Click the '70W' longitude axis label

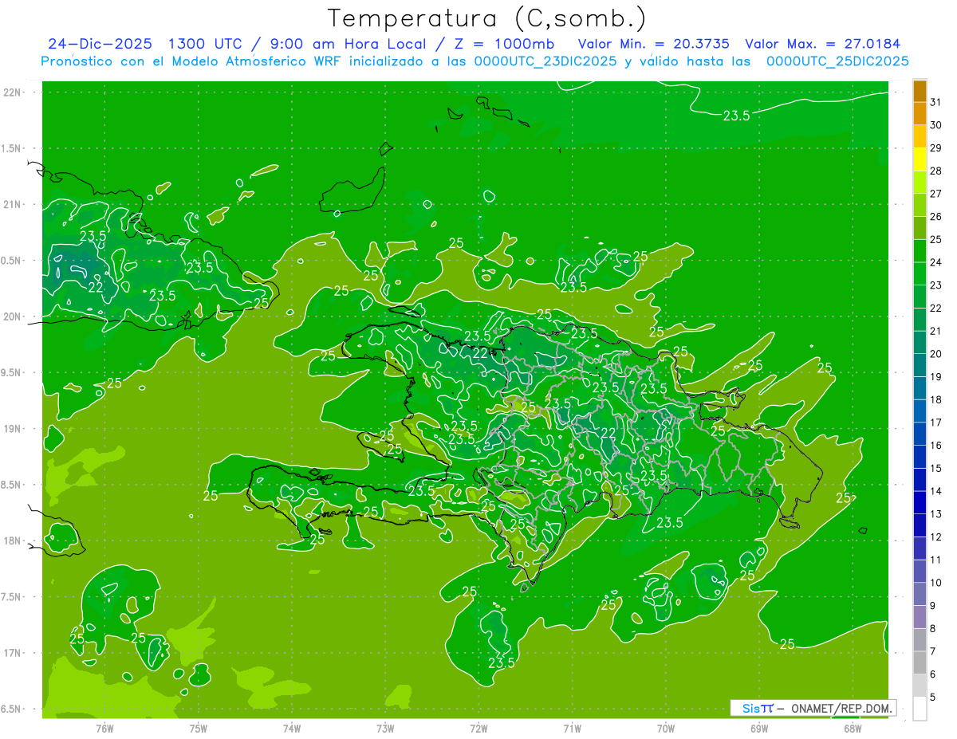[x=666, y=728]
